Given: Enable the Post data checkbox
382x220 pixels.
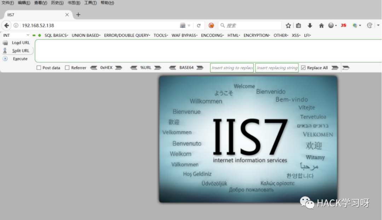Looking at the screenshot, I should [x=39, y=68].
